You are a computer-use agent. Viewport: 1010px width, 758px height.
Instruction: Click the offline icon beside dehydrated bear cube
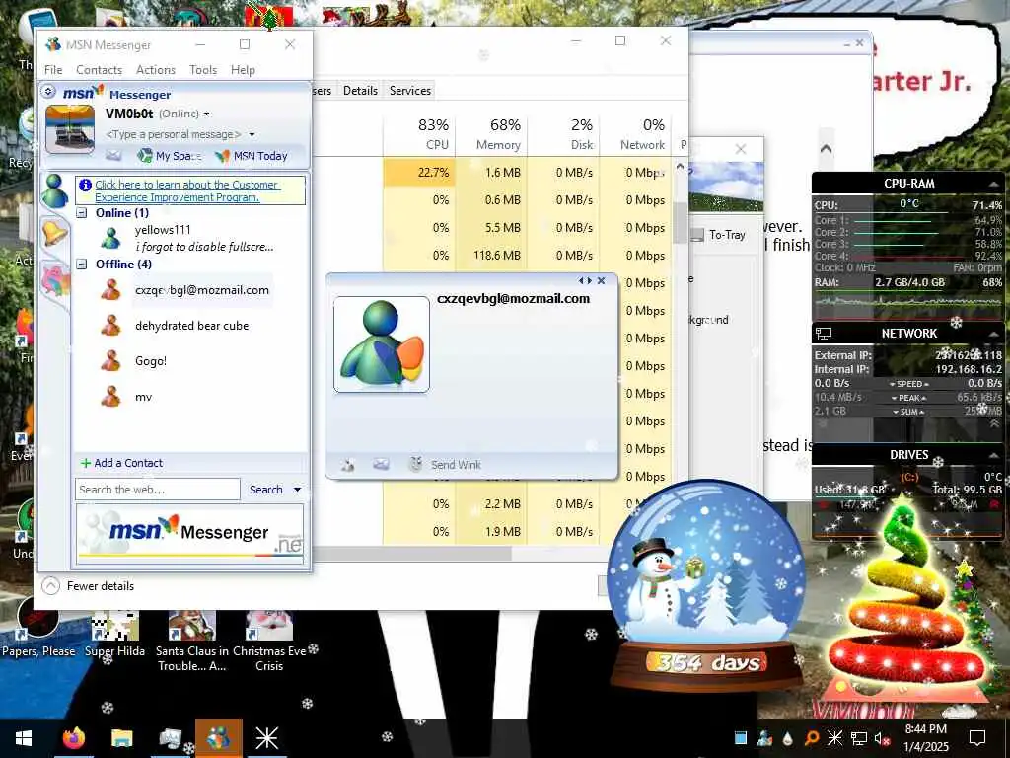(110, 326)
